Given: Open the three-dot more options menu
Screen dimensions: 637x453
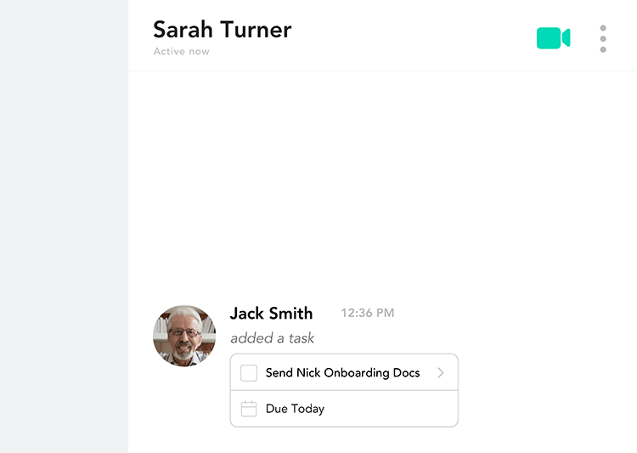Looking at the screenshot, I should tap(603, 38).
